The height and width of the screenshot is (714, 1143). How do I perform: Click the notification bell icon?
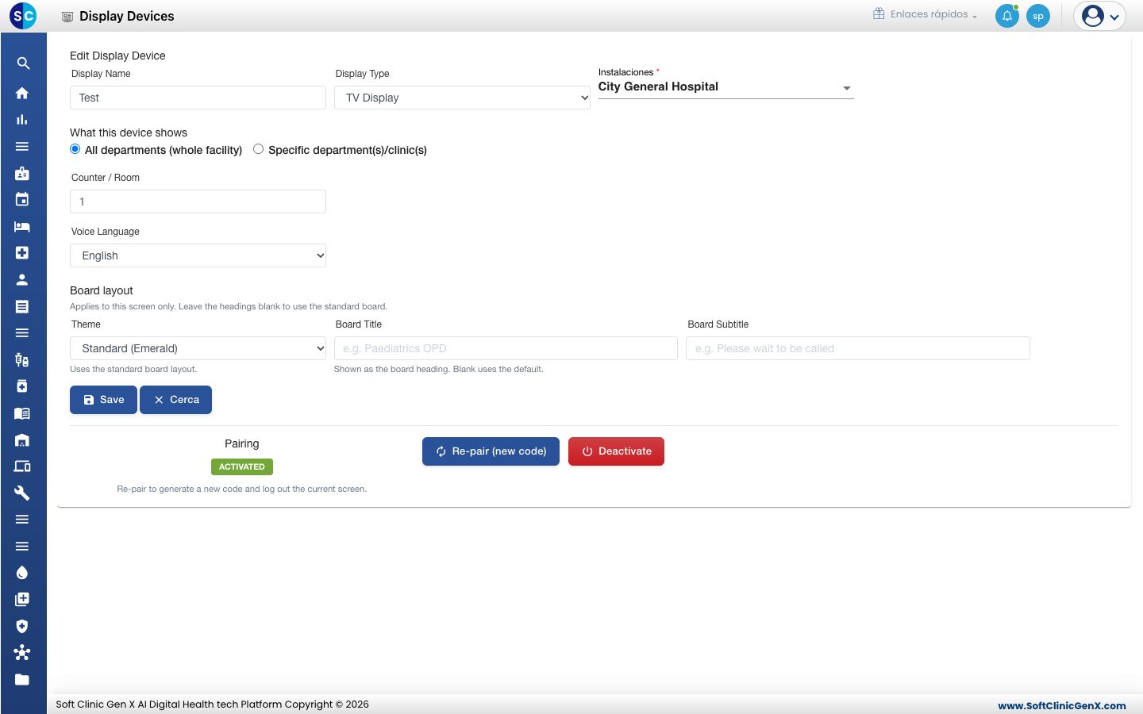pyautogui.click(x=1007, y=16)
